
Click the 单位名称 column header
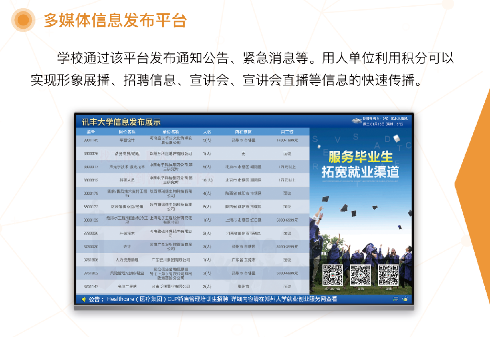pos(171,132)
